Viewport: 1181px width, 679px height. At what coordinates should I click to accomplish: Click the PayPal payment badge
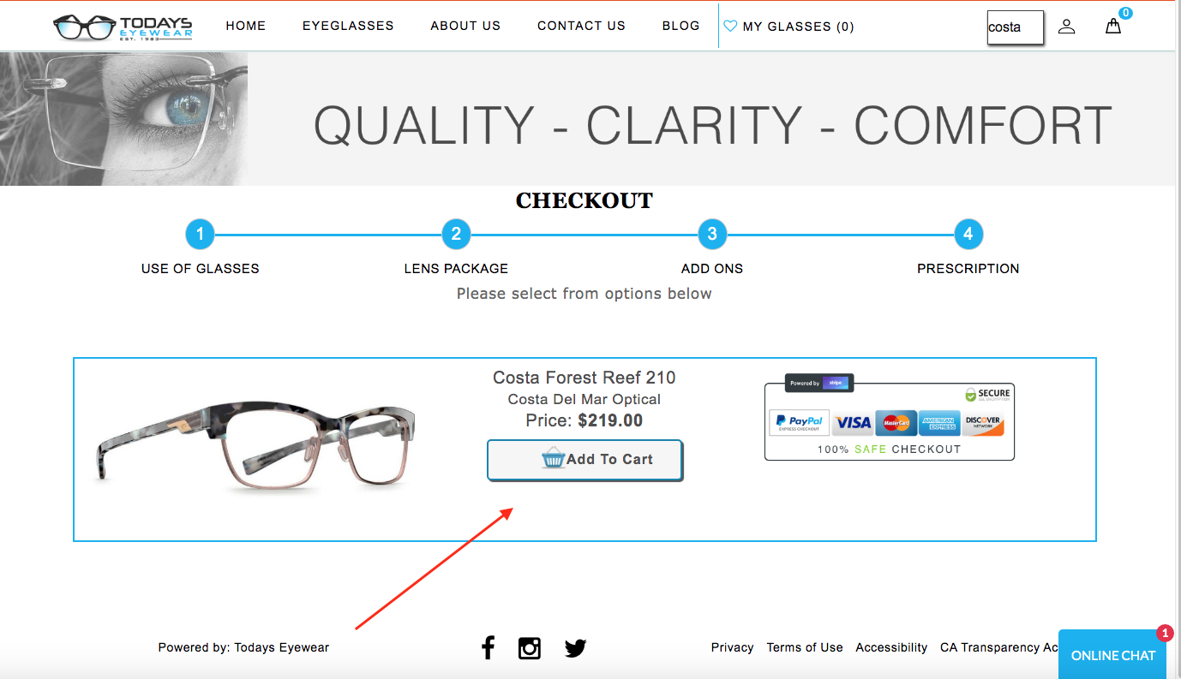coord(798,423)
